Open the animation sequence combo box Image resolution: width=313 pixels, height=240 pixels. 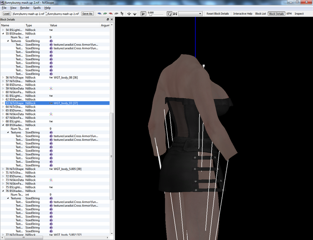[190, 14]
